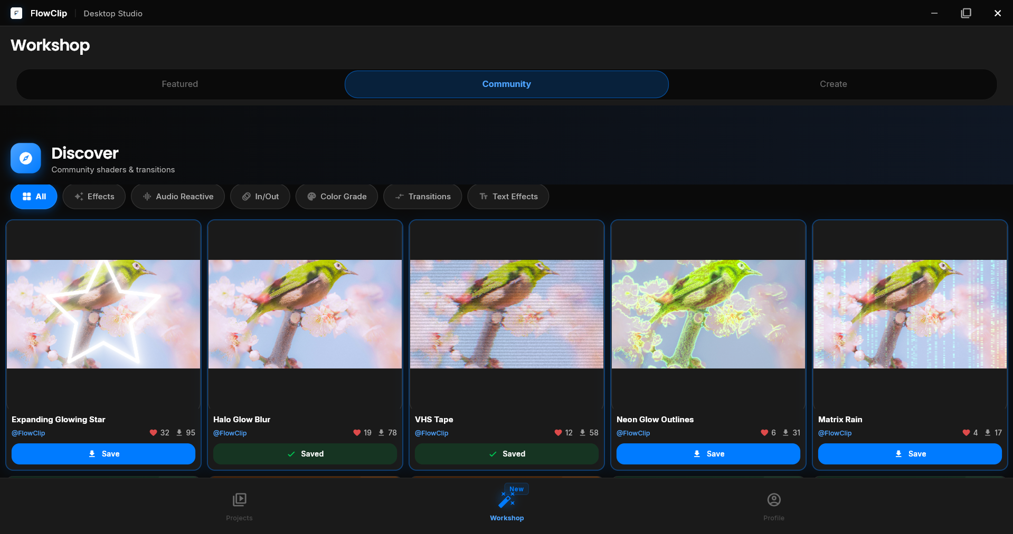Screen dimensions: 1013x534
Task: Switch to the Community tab
Action: pyautogui.click(x=507, y=84)
